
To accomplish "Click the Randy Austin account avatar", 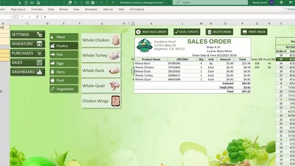I will [271, 2].
